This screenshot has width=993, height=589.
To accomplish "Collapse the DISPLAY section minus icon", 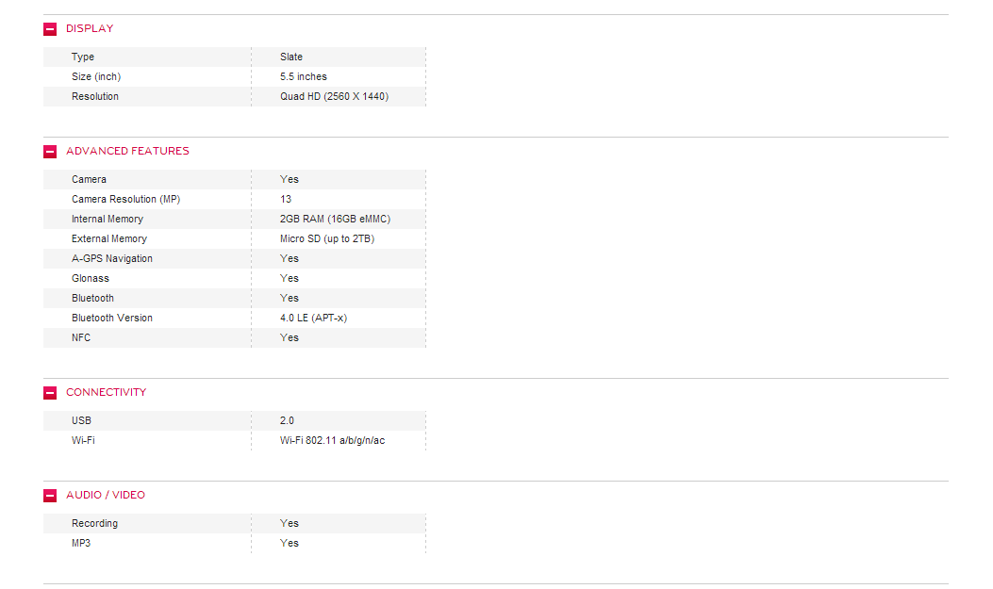I will [x=50, y=29].
